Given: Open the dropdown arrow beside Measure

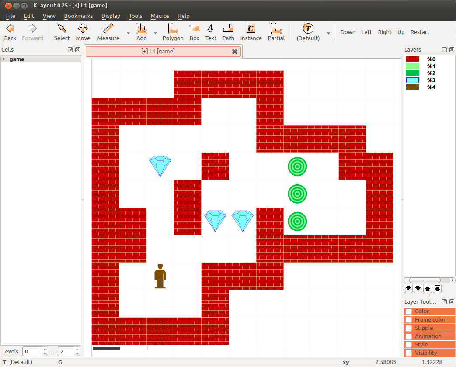Looking at the screenshot, I should [x=128, y=33].
